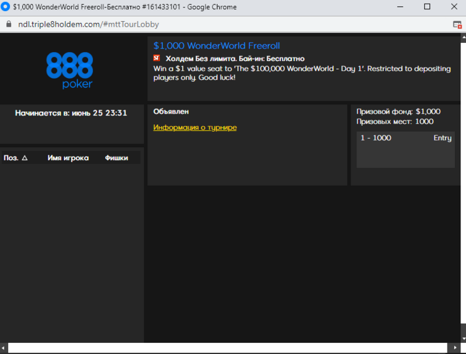Click the red ST tournament type icon
466x354 pixels.
pos(157,58)
